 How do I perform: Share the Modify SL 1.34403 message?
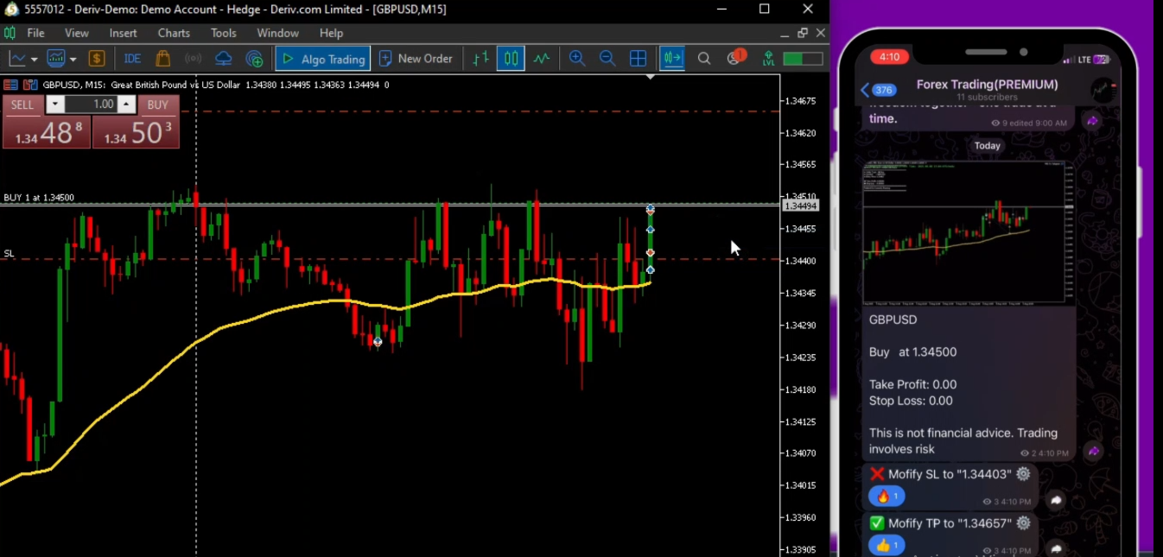1056,500
